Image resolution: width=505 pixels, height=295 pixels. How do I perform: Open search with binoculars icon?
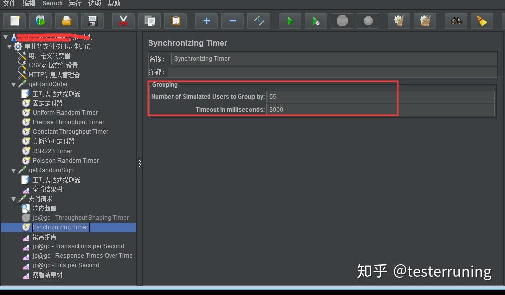(x=456, y=21)
